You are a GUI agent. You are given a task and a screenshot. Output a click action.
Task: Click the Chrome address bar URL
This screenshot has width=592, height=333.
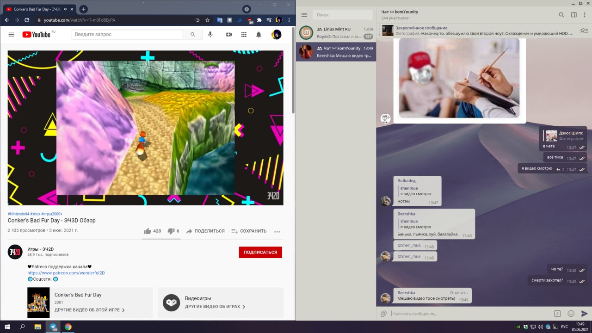pos(80,20)
